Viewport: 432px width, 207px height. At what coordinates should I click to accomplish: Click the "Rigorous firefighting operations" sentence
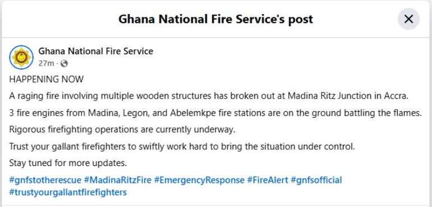pyautogui.click(x=122, y=130)
